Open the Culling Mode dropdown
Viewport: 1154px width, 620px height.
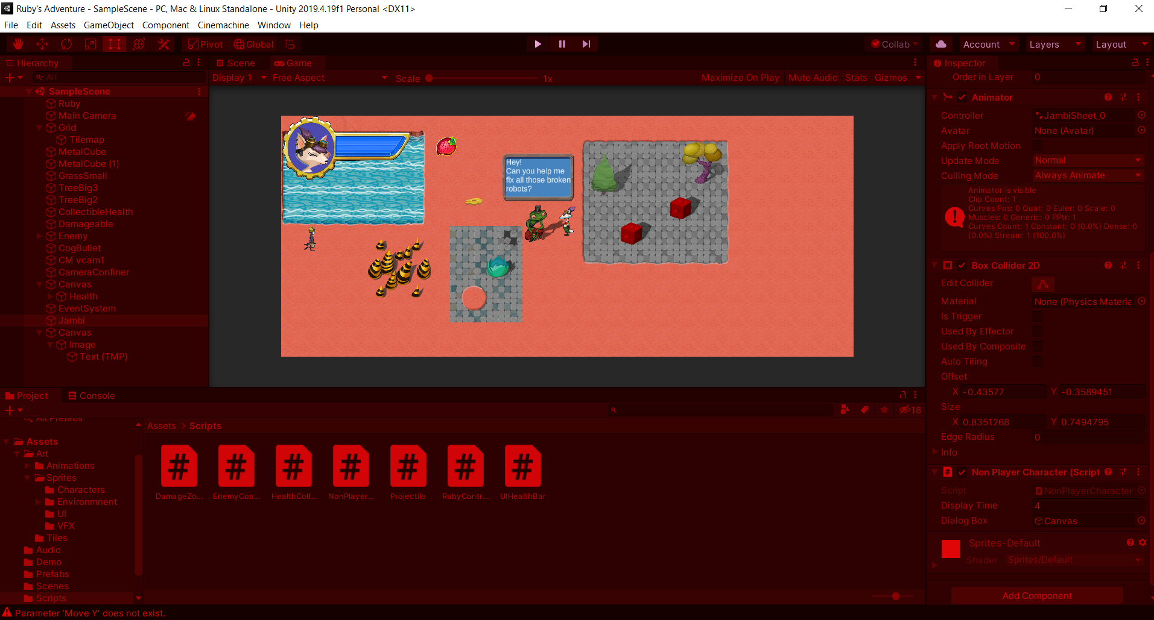1088,175
